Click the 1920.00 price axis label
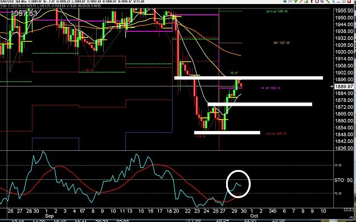 pos(344,52)
